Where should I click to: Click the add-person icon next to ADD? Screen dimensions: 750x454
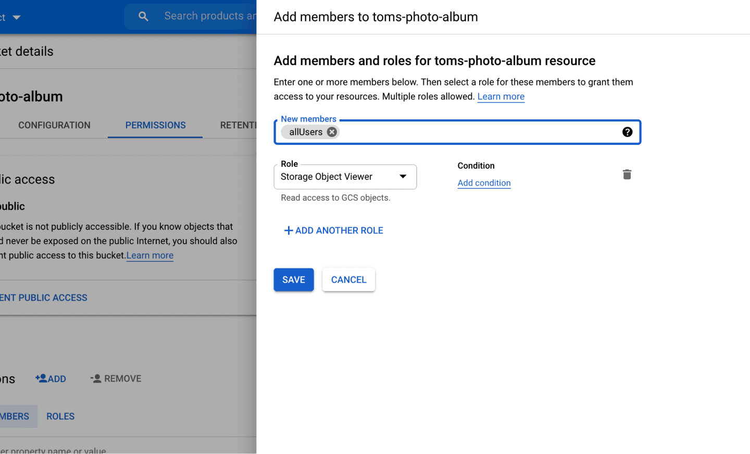(41, 378)
